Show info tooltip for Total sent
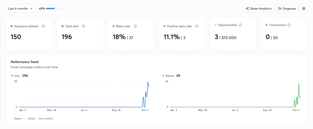This screenshot has width=313, height=129. click(x=84, y=26)
